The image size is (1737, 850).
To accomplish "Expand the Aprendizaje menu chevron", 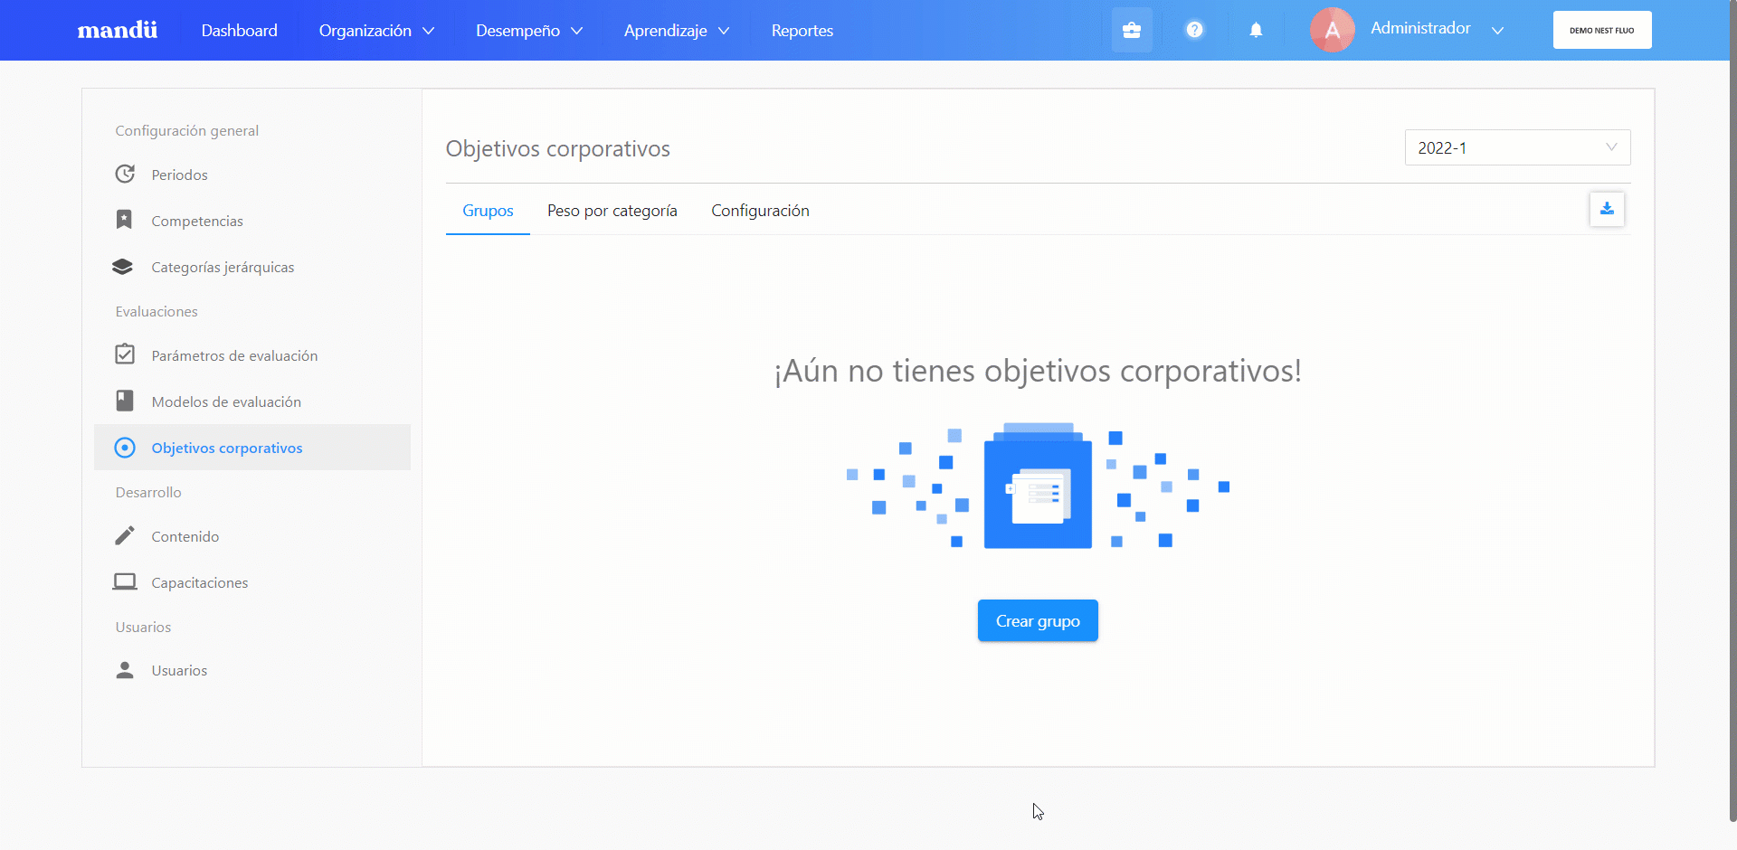I will [724, 31].
